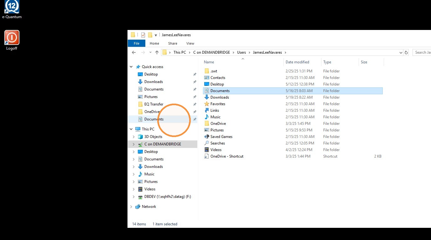
Task: Select the Videos folder in file list
Action: [x=216, y=150]
